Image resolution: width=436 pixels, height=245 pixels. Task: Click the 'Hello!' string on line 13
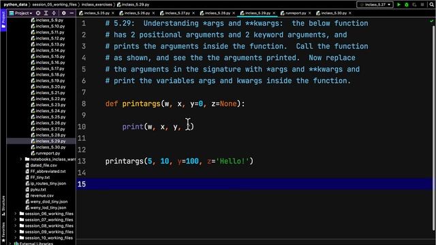coord(232,161)
